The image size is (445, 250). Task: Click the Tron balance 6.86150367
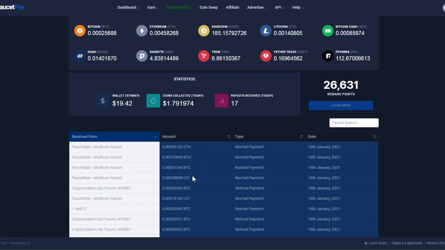(x=226, y=58)
